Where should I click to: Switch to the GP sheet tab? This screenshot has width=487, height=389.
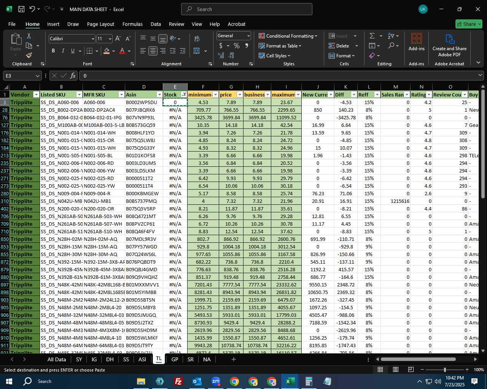[175, 359]
